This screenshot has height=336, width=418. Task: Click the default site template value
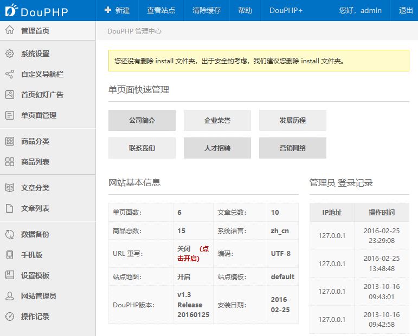tap(282, 276)
